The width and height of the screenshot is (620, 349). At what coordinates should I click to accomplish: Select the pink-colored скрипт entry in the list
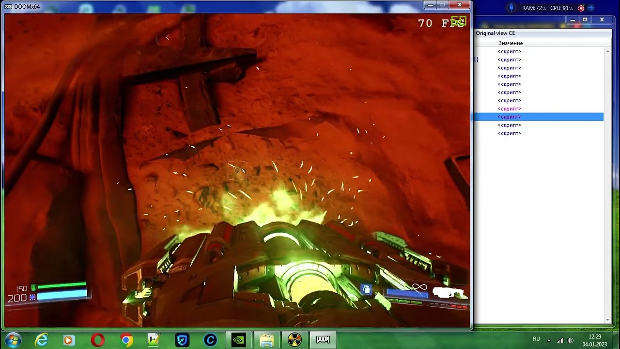point(509,109)
